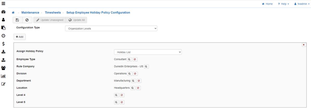The width and height of the screenshot is (311, 109).
Task: Remove the policy panel with red X
Action: (x=303, y=45)
